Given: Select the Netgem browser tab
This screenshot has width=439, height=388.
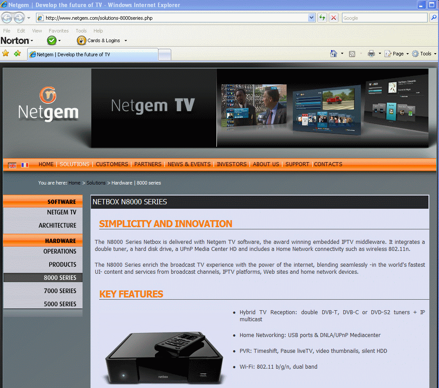Looking at the screenshot, I should point(93,54).
